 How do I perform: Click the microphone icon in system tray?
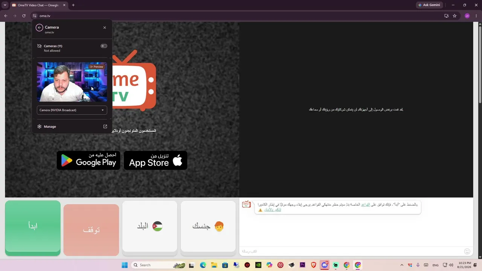click(418, 265)
